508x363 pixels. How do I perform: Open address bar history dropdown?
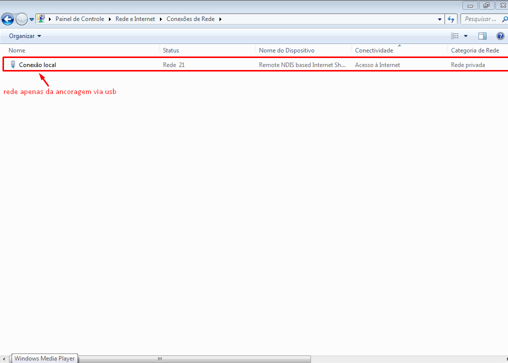[x=439, y=19]
